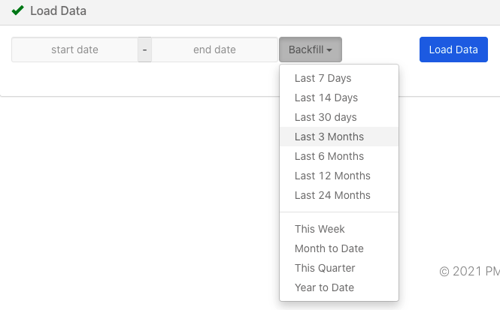Screen dimensions: 500x316
Task: Select Last 12 Months range
Action: click(x=339, y=176)
